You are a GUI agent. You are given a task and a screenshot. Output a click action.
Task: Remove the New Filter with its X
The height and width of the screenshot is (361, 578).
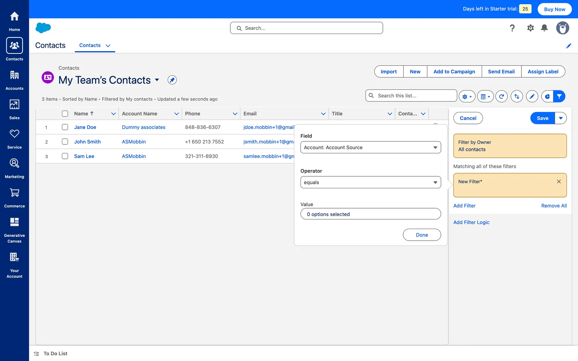(558, 181)
